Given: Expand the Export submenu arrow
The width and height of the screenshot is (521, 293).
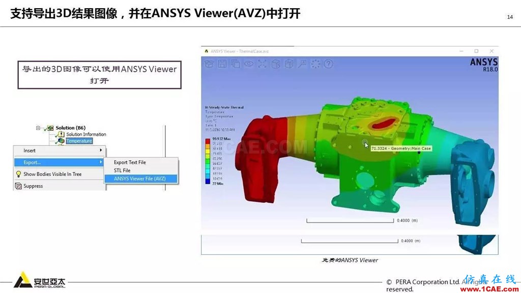Looking at the screenshot, I should (101, 162).
